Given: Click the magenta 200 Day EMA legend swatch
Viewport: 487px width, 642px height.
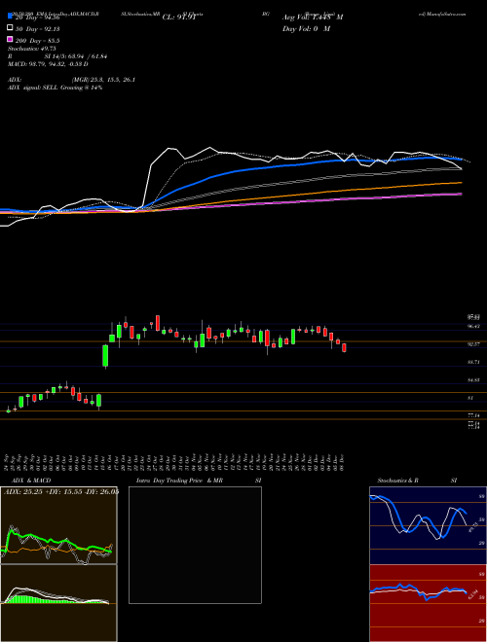Looking at the screenshot, I should [10, 40].
